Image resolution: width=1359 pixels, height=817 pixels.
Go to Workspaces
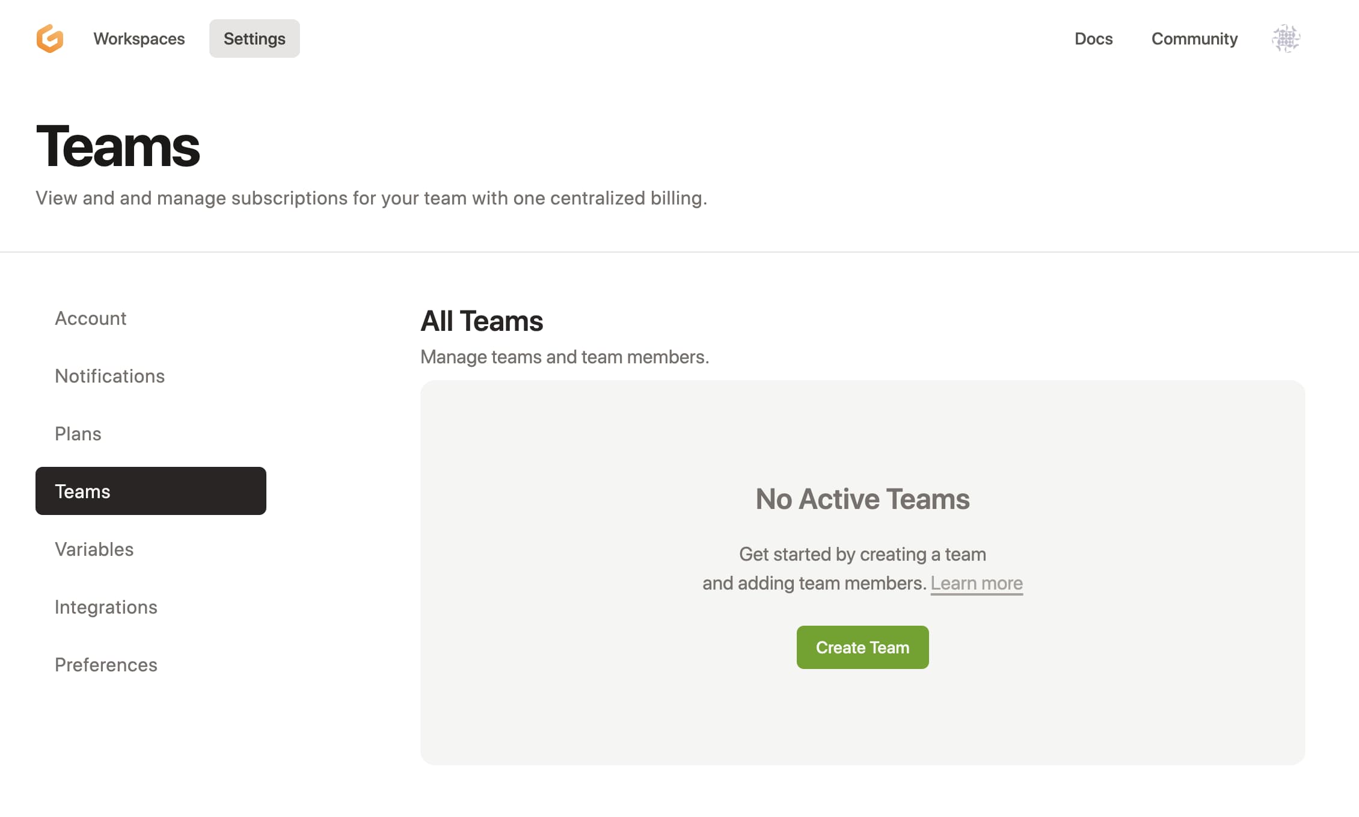click(139, 39)
